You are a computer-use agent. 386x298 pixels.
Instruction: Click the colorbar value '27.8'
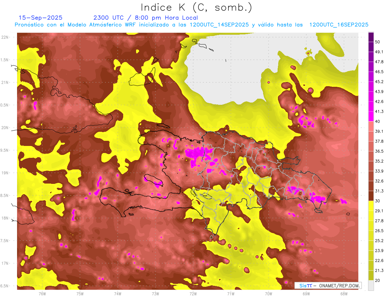point(379,221)
